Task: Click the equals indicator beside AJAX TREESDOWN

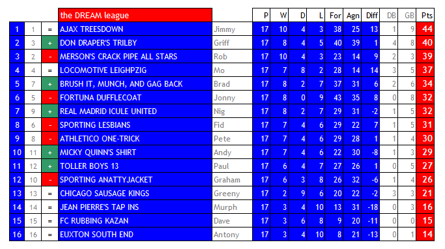Action: coord(50,29)
